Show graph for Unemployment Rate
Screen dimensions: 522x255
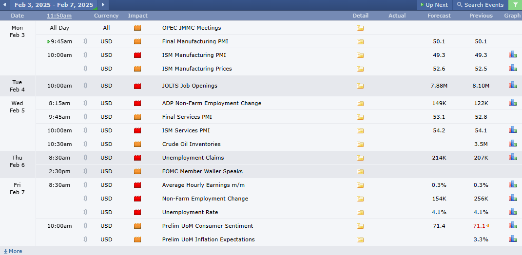coord(512,212)
